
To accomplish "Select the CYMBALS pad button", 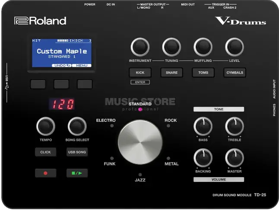I will tap(235, 73).
